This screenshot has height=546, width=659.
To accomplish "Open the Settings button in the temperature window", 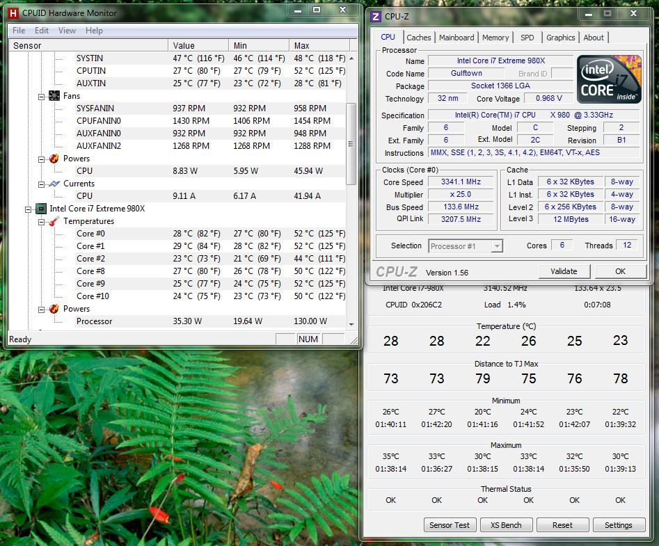I will click(x=618, y=525).
